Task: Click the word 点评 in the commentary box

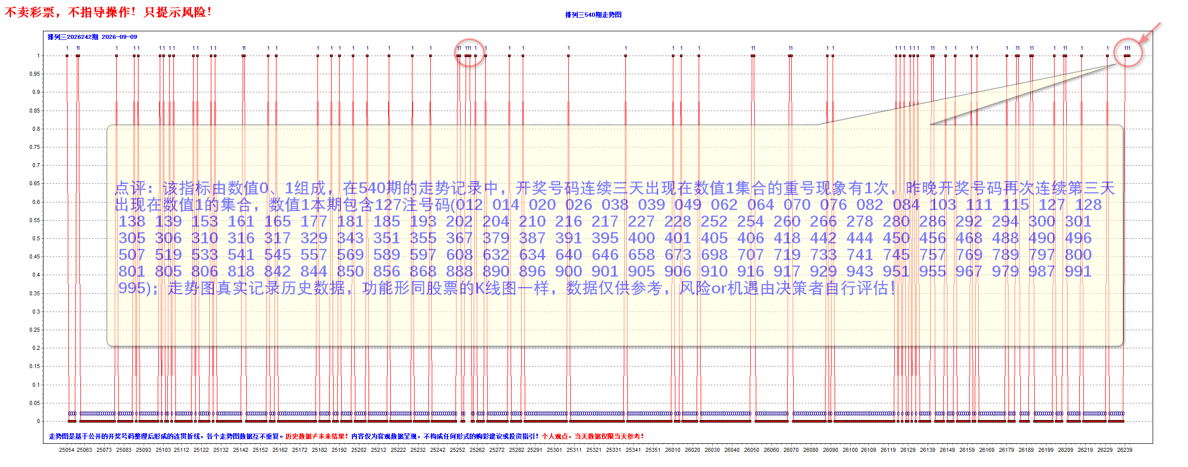Action: coord(130,188)
